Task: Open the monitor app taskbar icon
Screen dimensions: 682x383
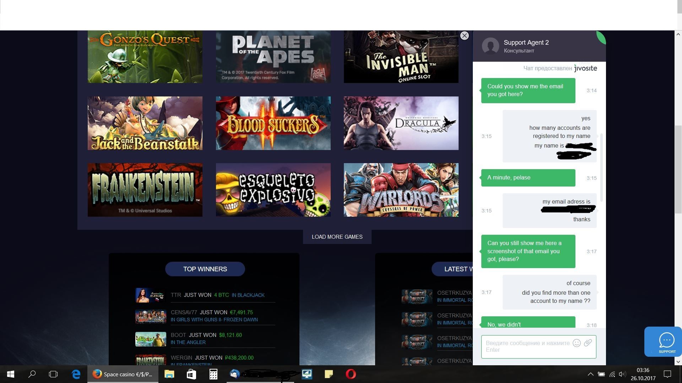Action: click(x=307, y=374)
